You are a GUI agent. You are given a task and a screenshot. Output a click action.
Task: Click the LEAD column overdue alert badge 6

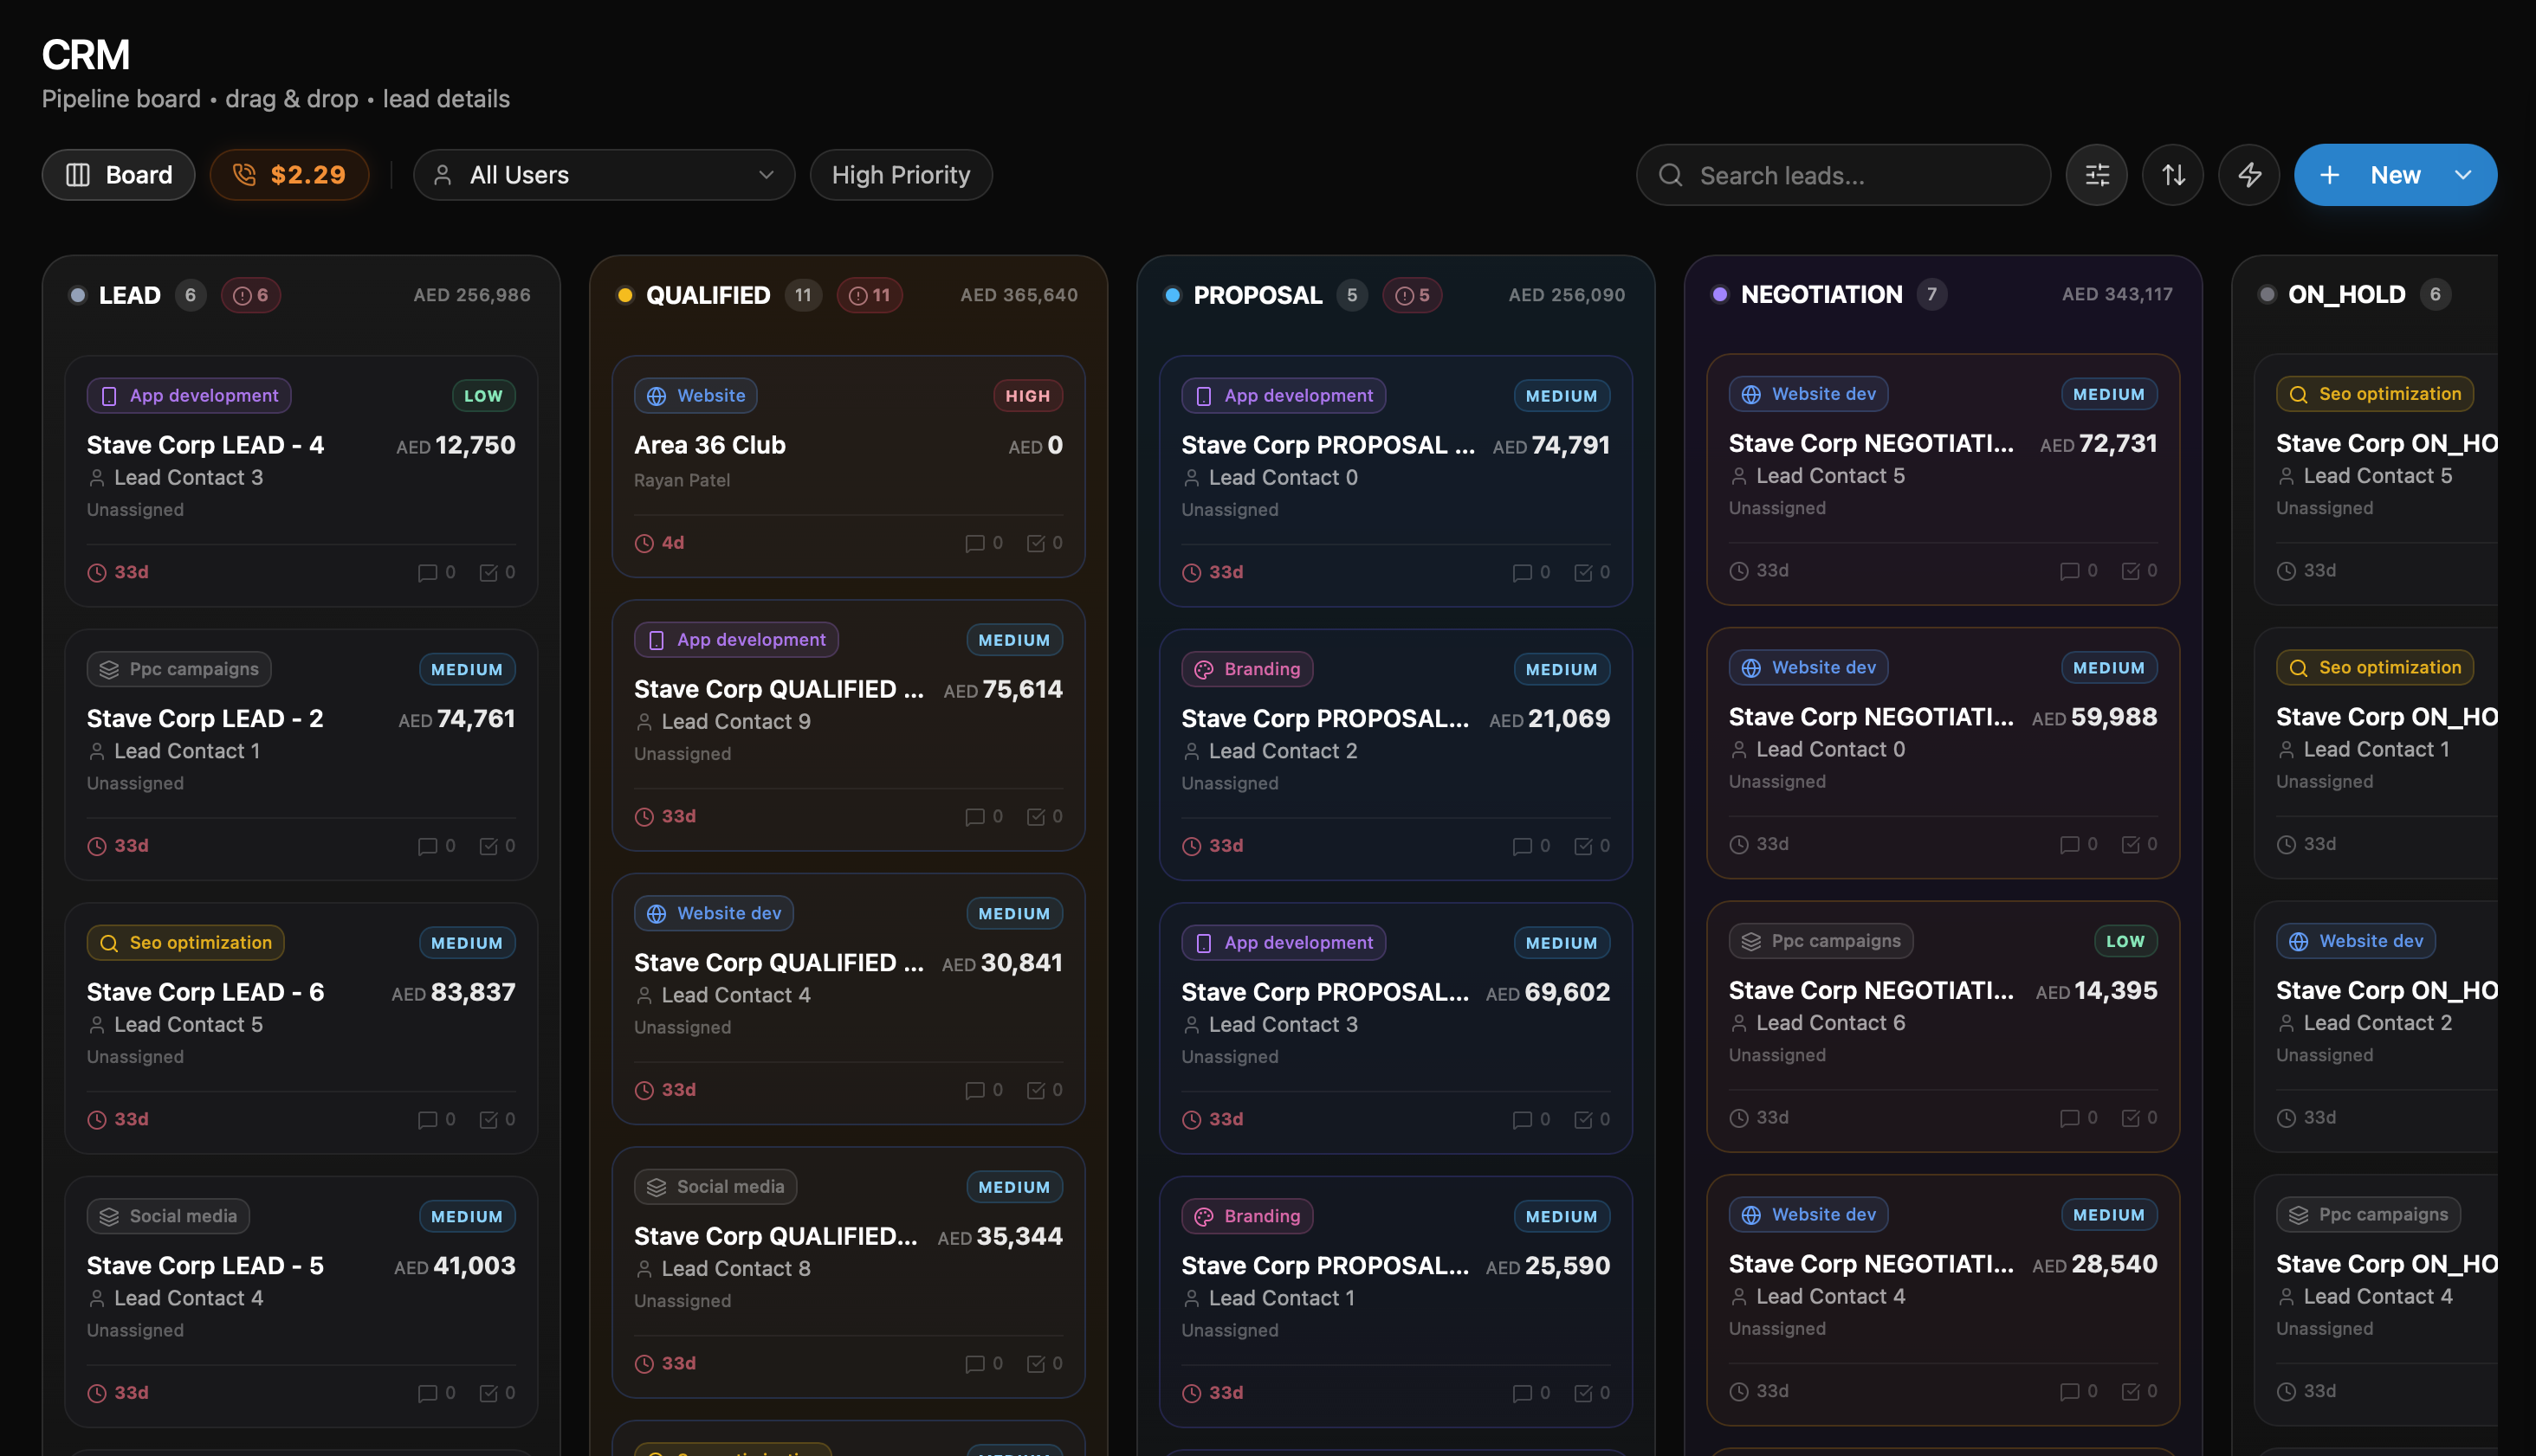pos(250,295)
